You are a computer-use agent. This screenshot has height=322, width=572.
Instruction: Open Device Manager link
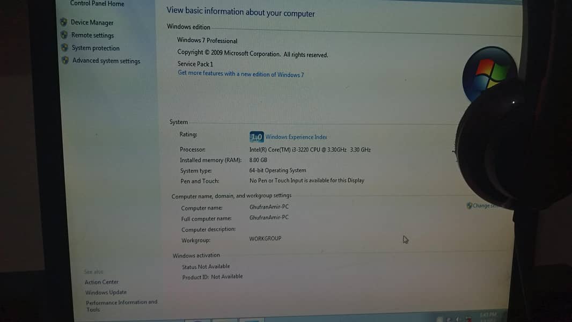pyautogui.click(x=92, y=23)
